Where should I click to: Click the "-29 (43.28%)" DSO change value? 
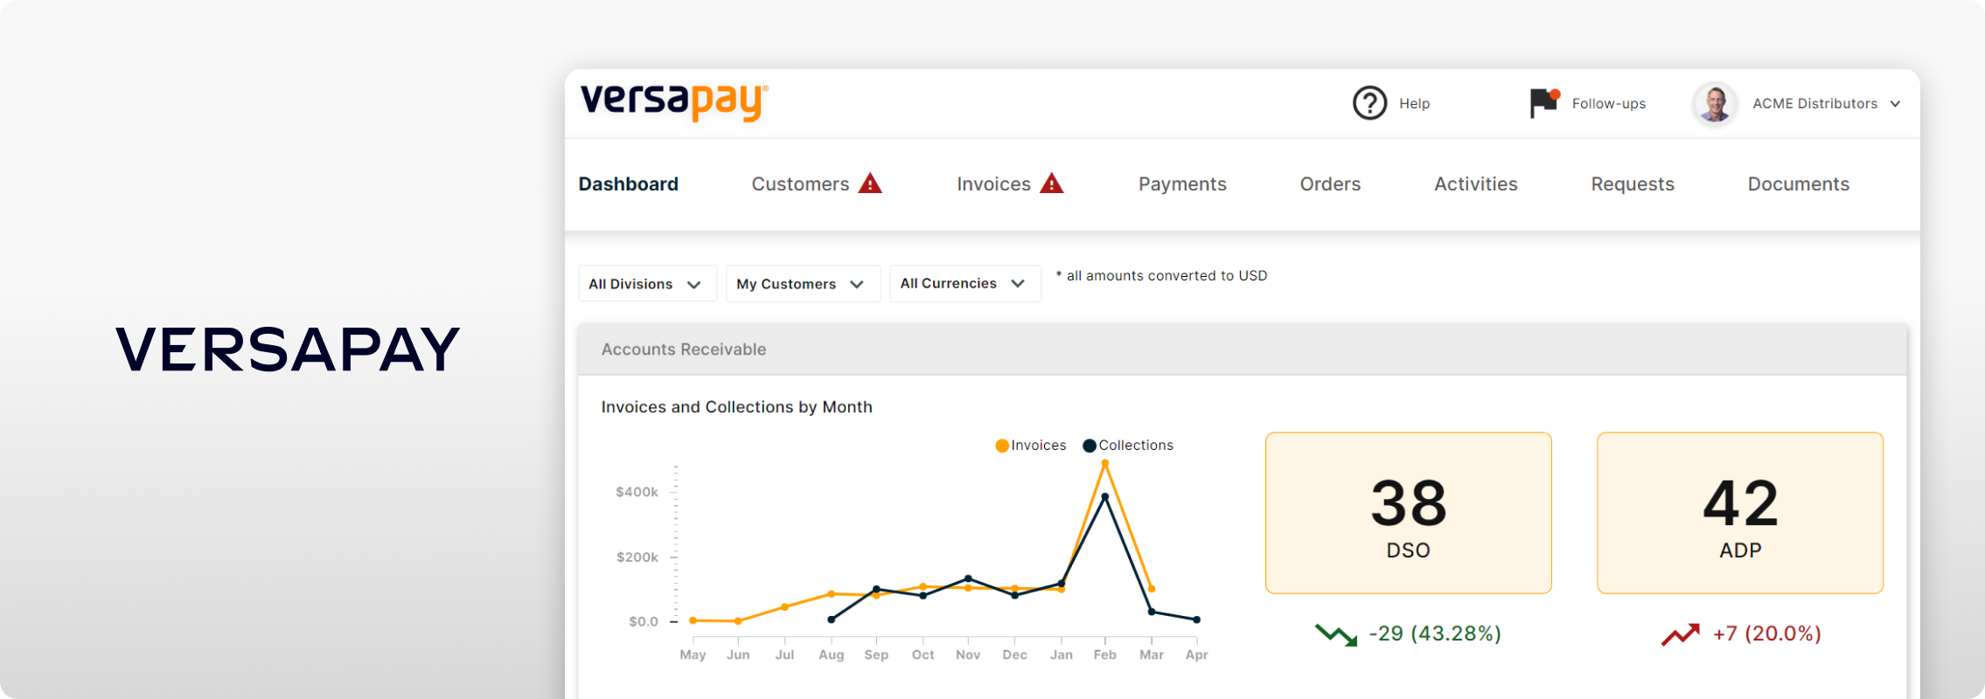pos(1435,633)
